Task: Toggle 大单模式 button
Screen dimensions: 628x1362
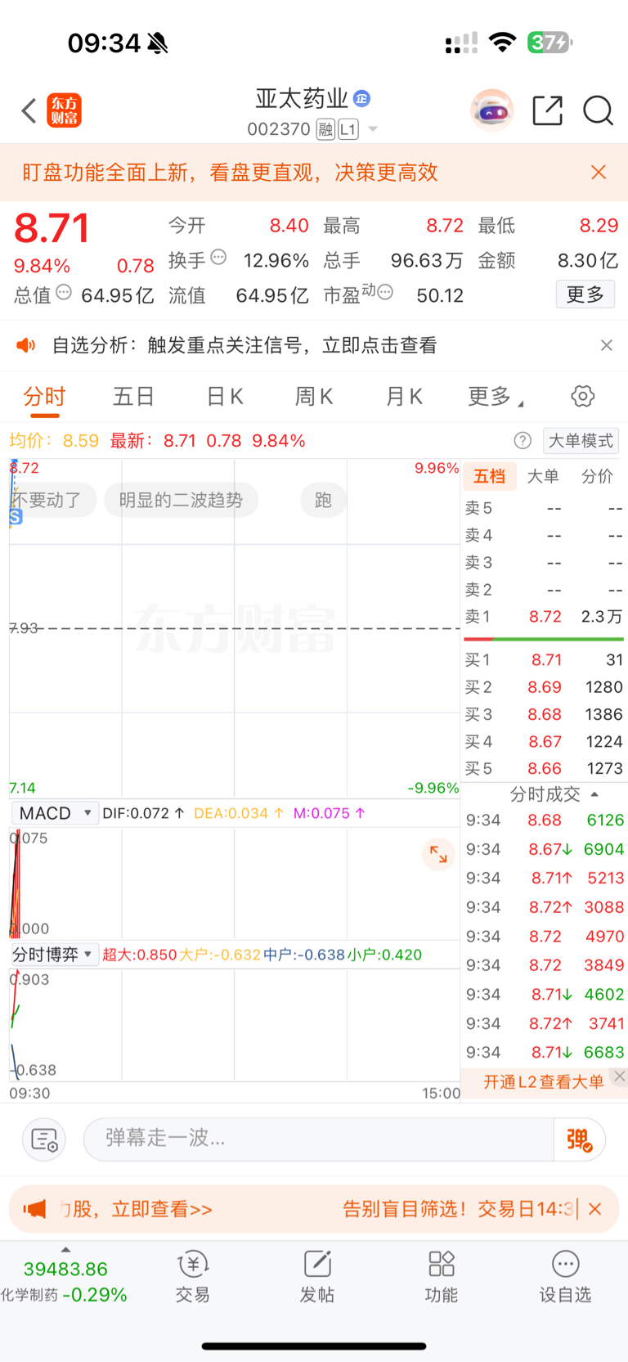Action: (x=581, y=441)
